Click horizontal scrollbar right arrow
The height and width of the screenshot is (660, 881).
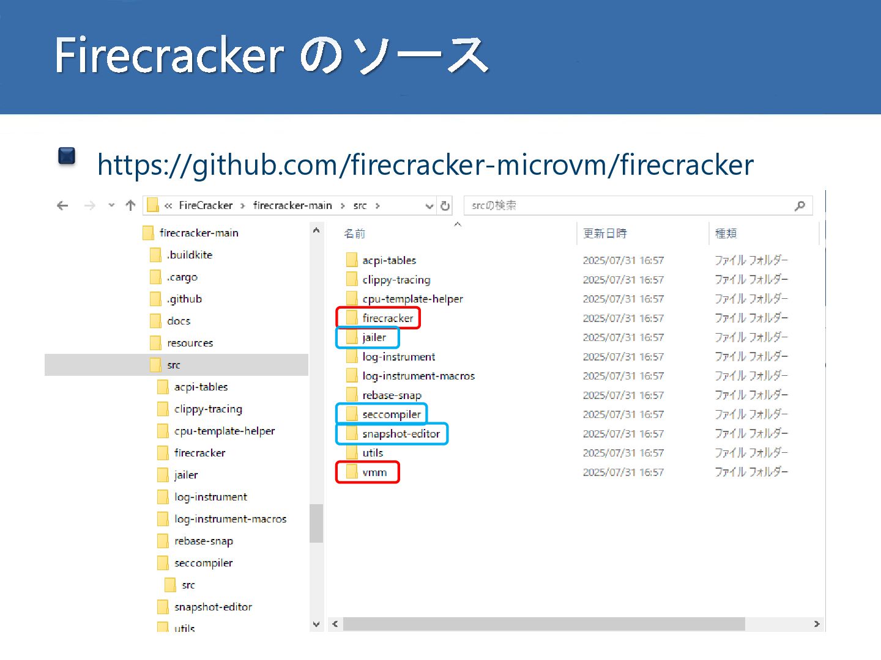[817, 624]
